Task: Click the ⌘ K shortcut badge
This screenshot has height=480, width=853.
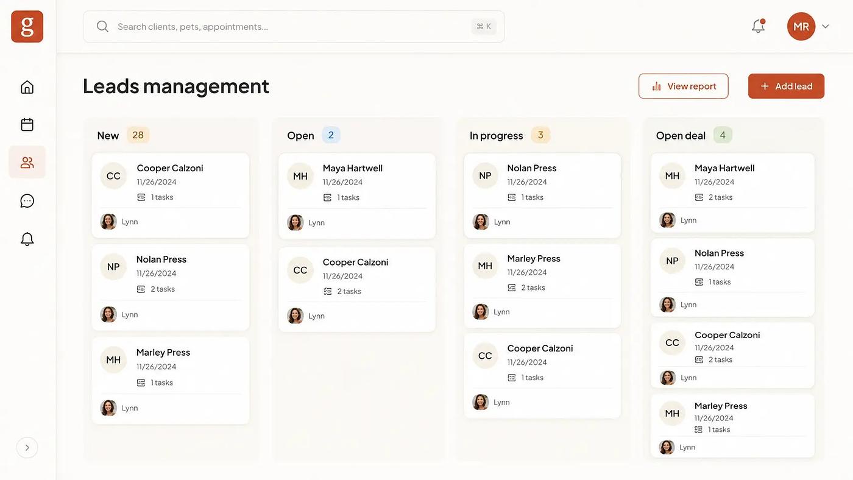Action: point(484,26)
